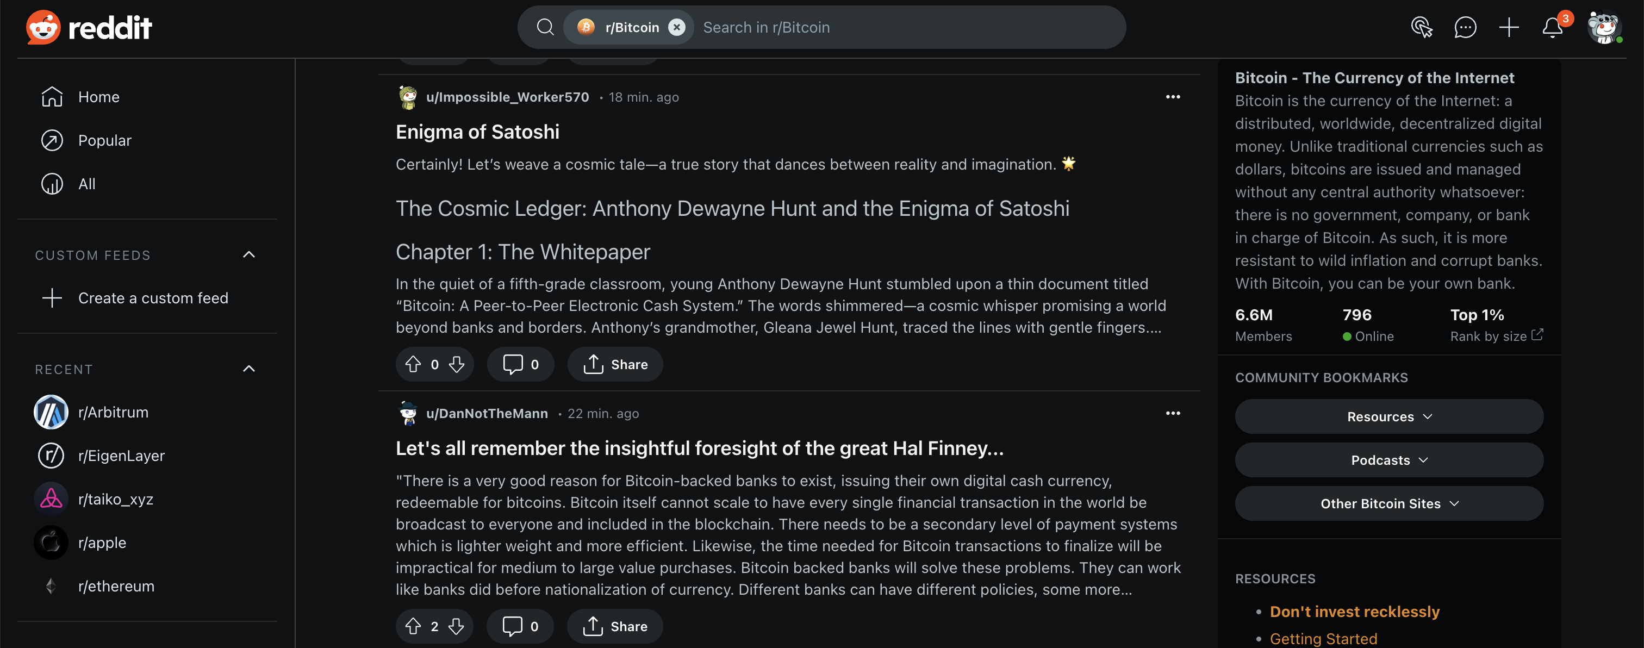Screen dimensions: 1644x648
Task: Upvote the Enigma of Satoshi post
Action: pyautogui.click(x=413, y=365)
